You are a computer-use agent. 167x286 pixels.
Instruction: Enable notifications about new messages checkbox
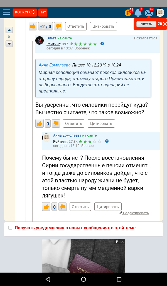[x=10, y=228]
